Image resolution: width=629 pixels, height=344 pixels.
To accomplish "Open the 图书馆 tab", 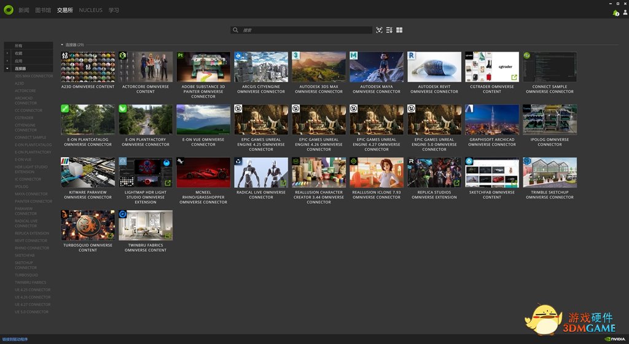I will 43,10.
